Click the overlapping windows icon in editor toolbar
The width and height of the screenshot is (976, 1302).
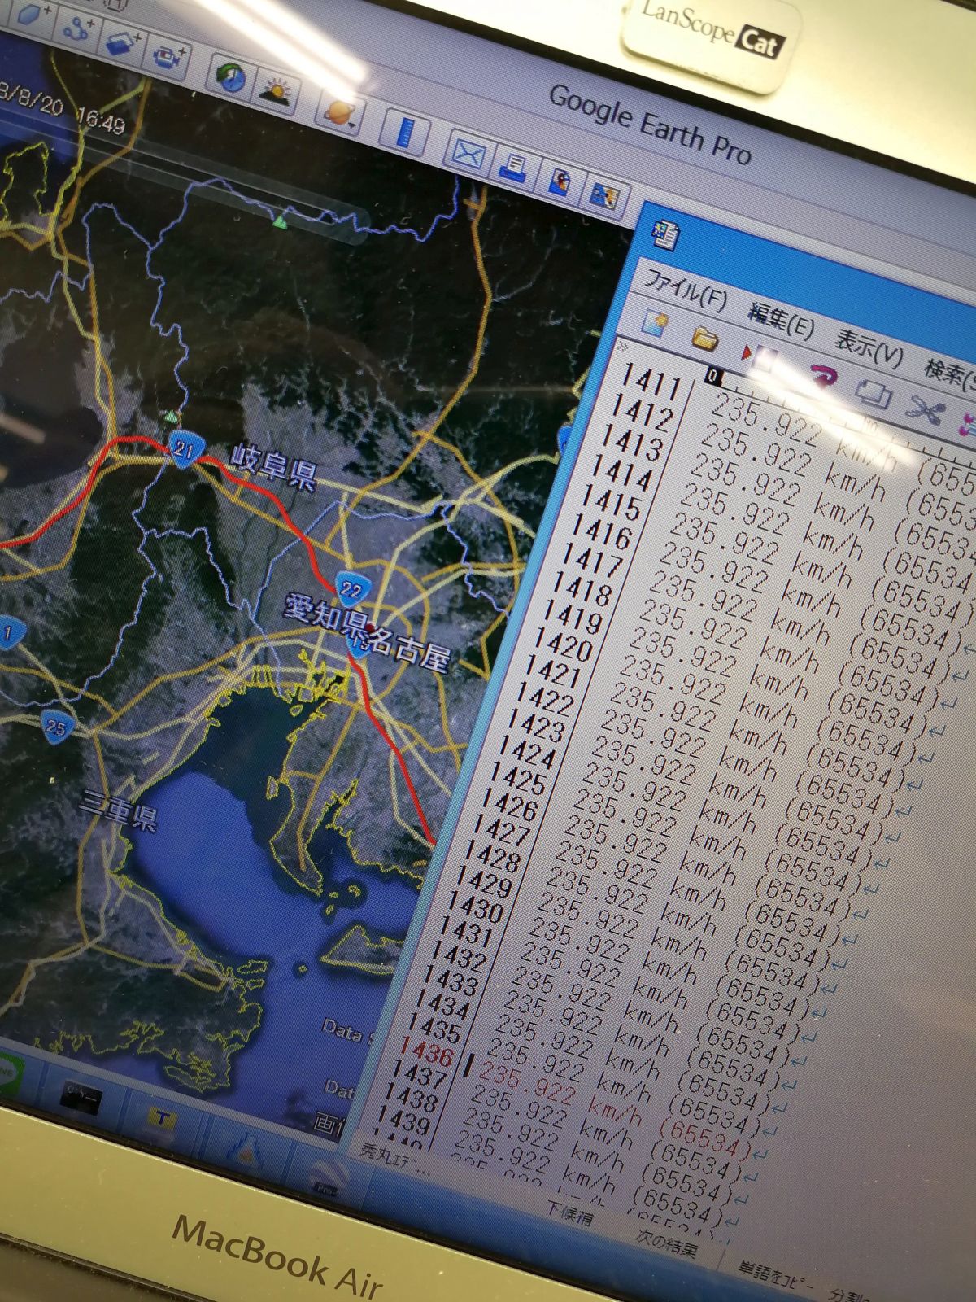click(x=873, y=395)
